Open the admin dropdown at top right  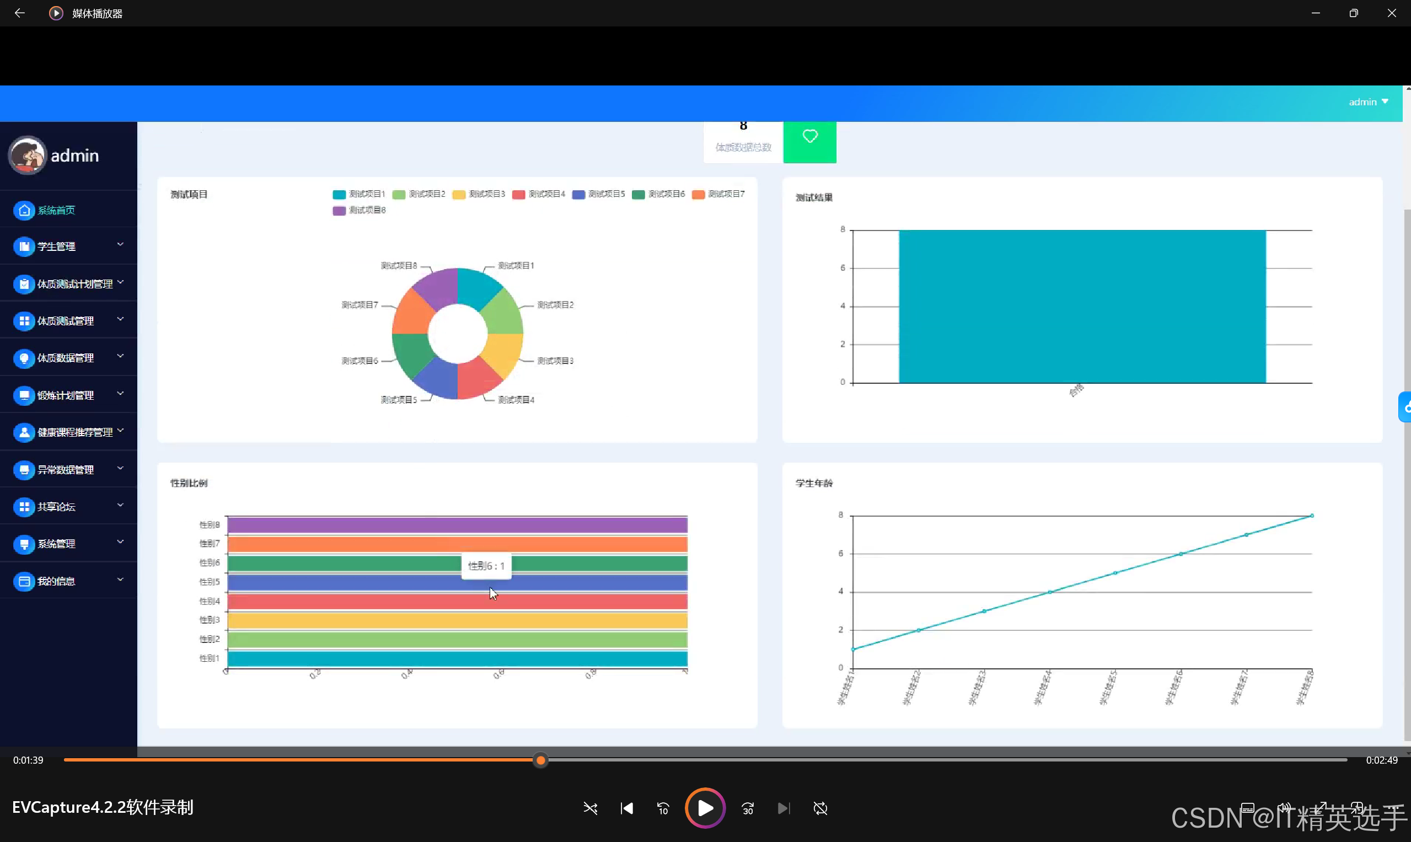tap(1368, 102)
